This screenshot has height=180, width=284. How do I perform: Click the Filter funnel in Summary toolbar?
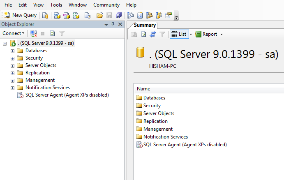coord(162,34)
